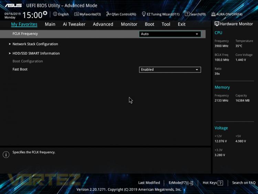This screenshot has height=194, width=258.
Task: Click the info icon beside the help text
Action: [6, 154]
